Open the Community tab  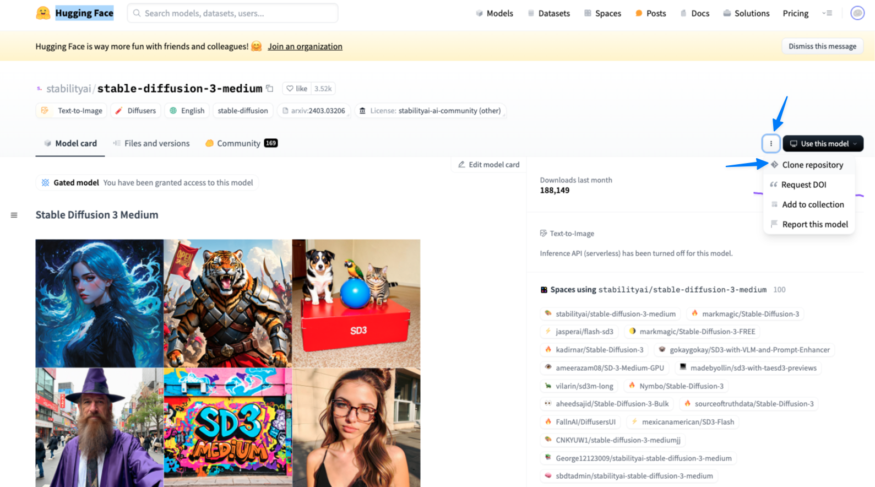pos(241,143)
